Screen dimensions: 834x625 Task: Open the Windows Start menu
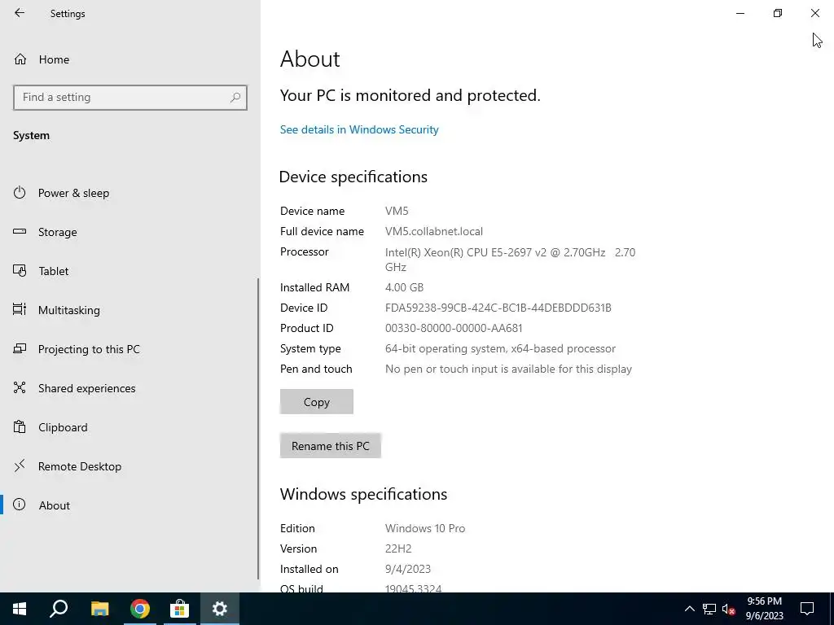pyautogui.click(x=20, y=609)
